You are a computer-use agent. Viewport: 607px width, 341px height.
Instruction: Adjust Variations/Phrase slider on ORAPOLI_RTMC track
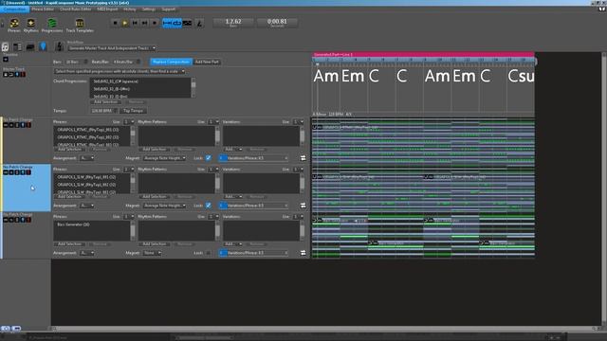point(254,158)
